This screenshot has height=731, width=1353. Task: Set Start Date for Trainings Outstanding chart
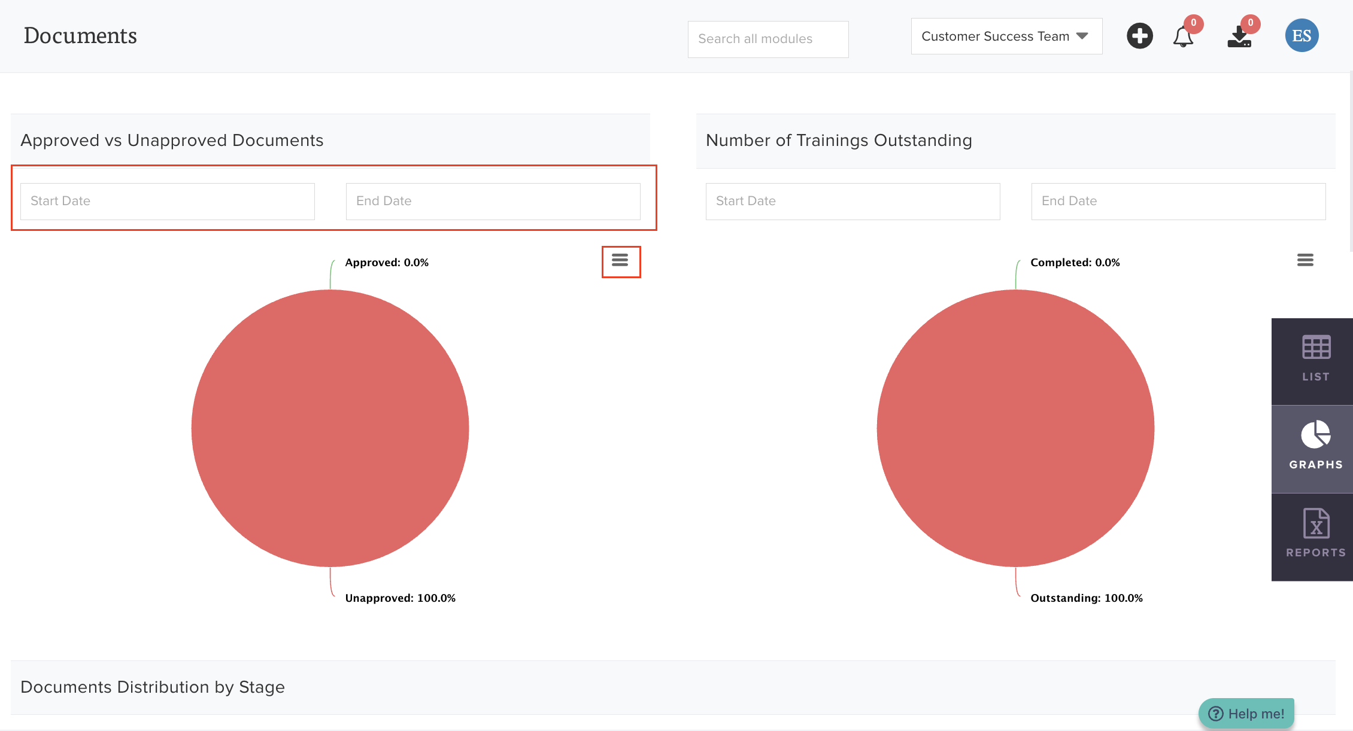(853, 201)
